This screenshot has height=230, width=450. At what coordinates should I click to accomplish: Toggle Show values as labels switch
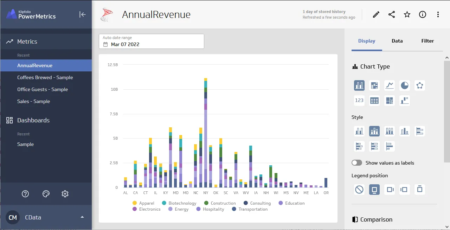click(357, 163)
